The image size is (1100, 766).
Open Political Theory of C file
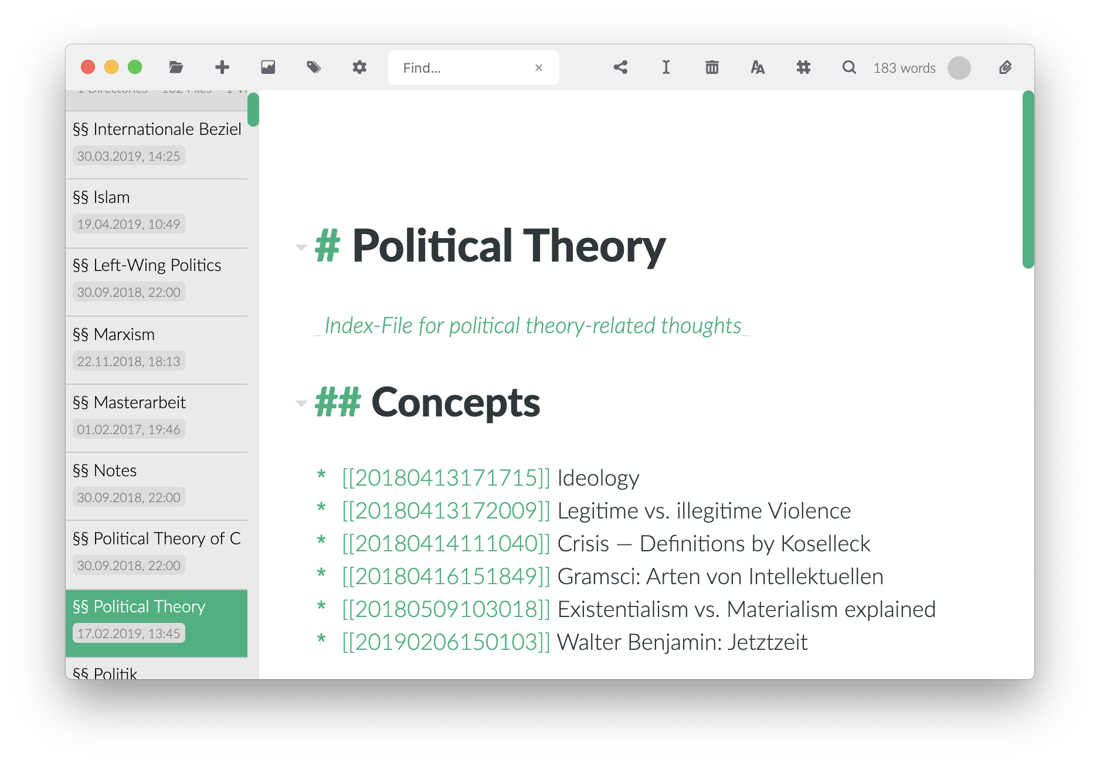pos(157,554)
